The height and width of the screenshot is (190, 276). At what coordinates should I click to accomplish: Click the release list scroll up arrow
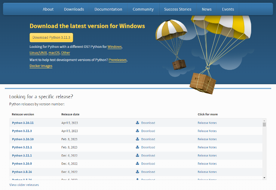coord(264,121)
